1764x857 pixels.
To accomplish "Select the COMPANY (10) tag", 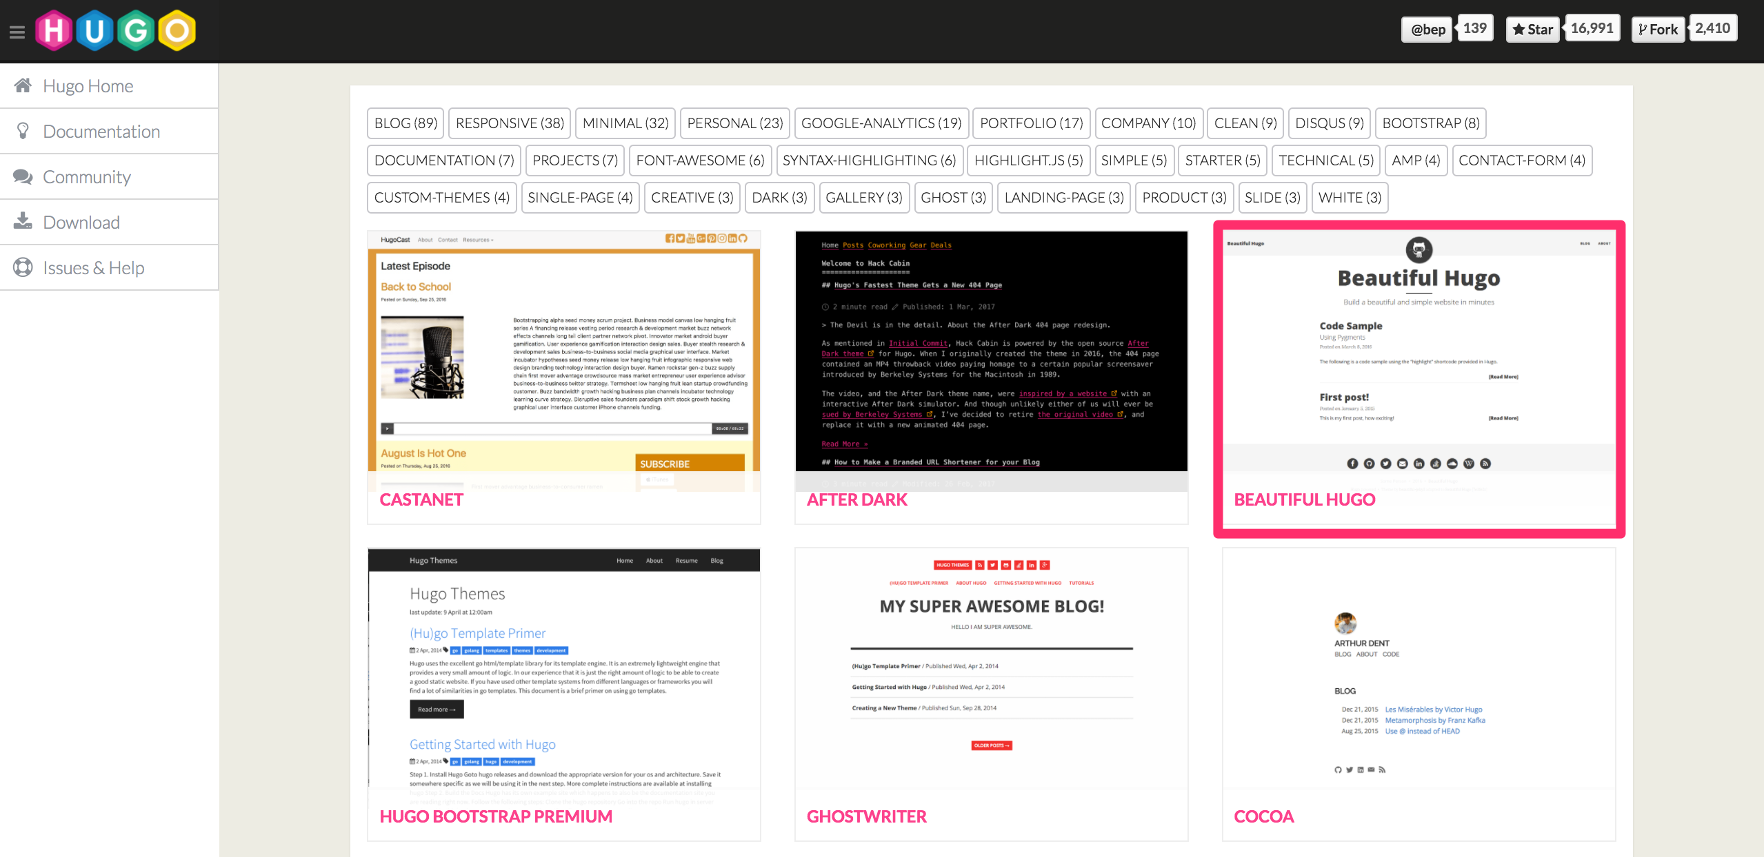I will click(1149, 123).
